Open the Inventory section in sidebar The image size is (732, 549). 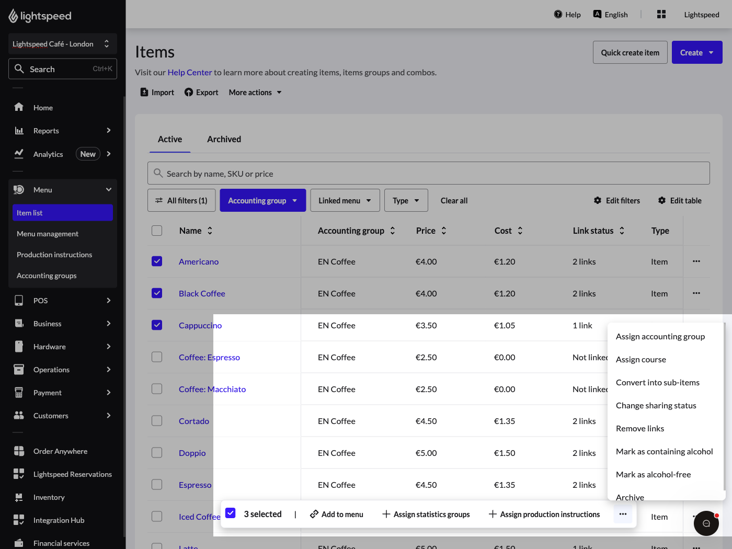click(49, 497)
